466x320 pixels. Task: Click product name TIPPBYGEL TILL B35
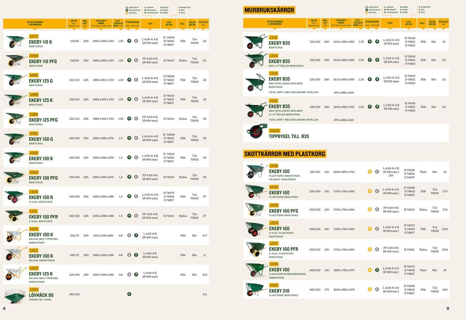click(x=289, y=136)
